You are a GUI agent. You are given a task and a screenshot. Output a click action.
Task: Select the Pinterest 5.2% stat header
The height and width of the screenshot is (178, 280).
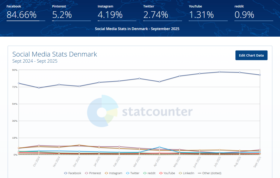pyautogui.click(x=62, y=15)
